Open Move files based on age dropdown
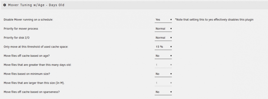The width and height of the screenshot is (268, 99). [163, 56]
